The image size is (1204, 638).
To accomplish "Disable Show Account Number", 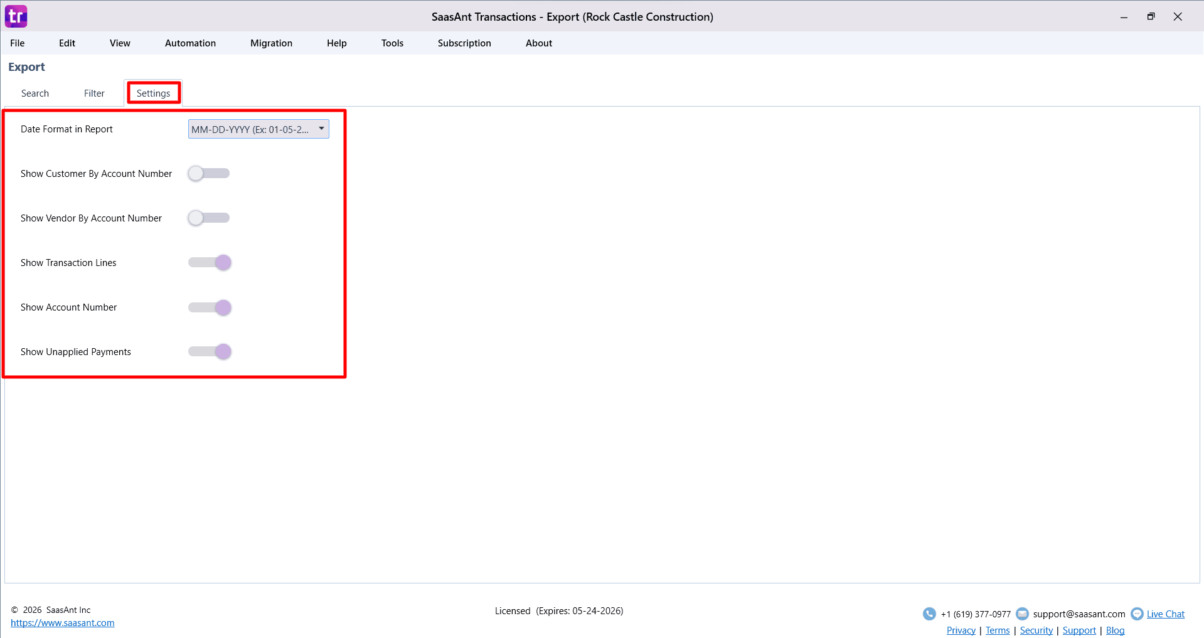I will click(209, 307).
